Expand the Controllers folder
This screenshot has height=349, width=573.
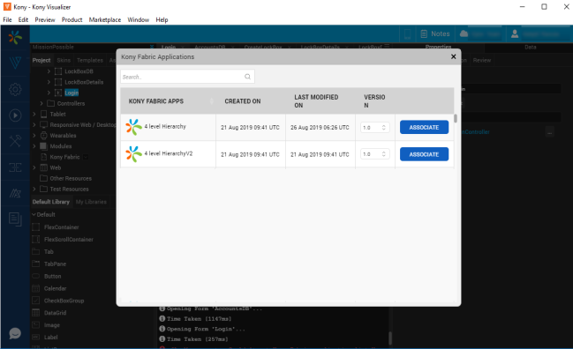pyautogui.click(x=41, y=104)
